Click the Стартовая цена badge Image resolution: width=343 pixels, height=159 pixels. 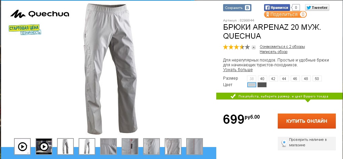click(25, 29)
